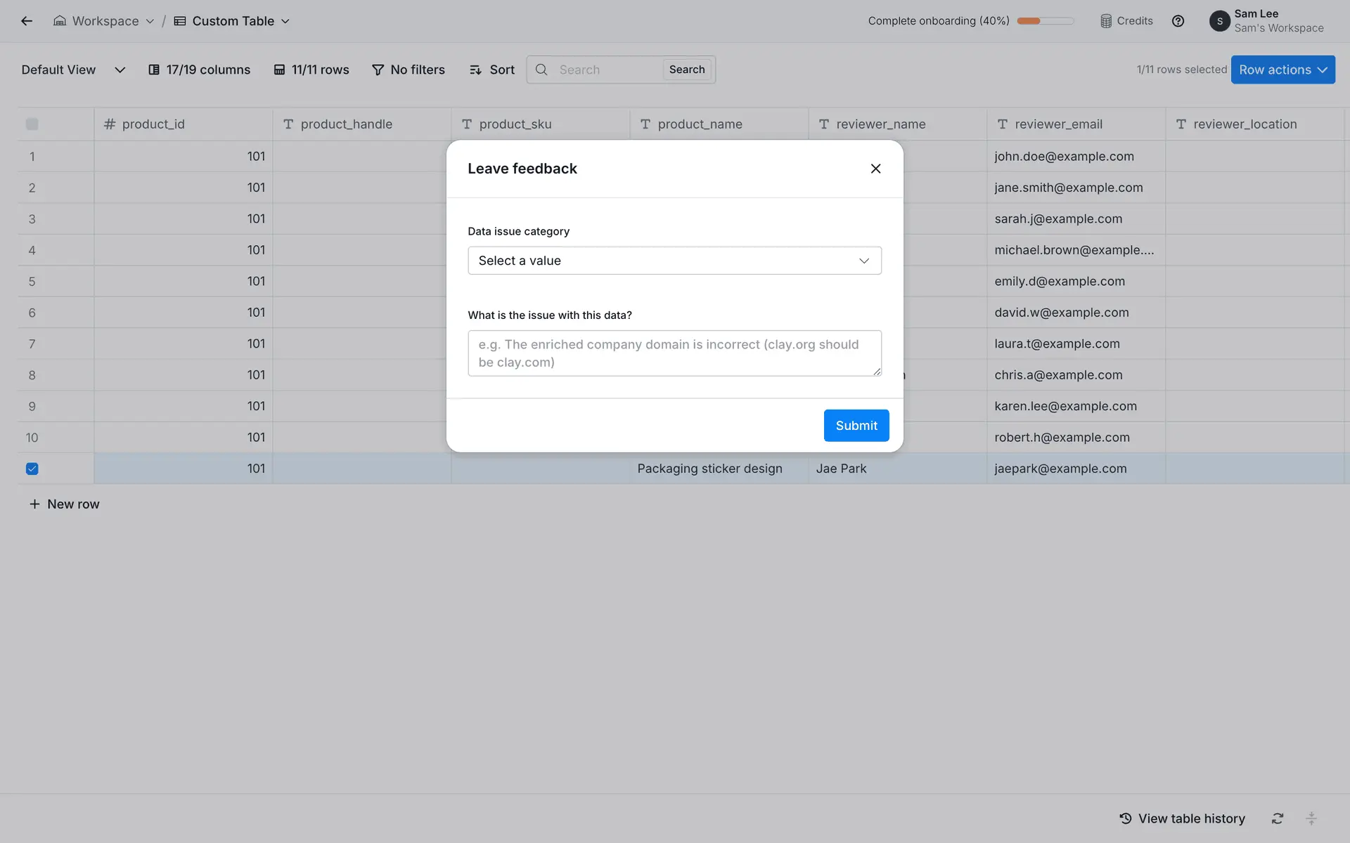Viewport: 1350px width, 843px height.
Task: Close the Leave feedback dialog
Action: (x=875, y=169)
